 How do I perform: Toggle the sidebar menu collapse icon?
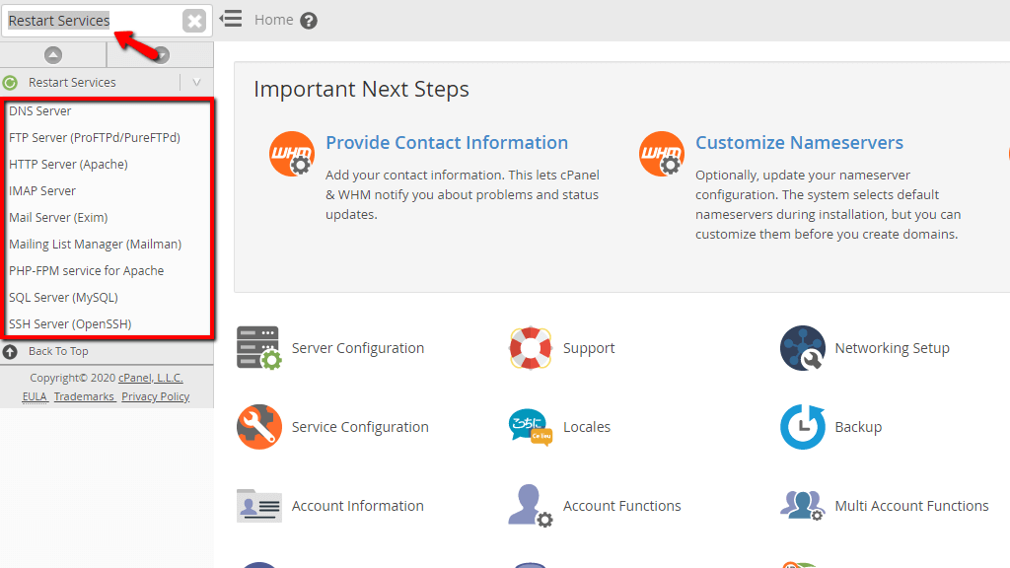pyautogui.click(x=231, y=19)
